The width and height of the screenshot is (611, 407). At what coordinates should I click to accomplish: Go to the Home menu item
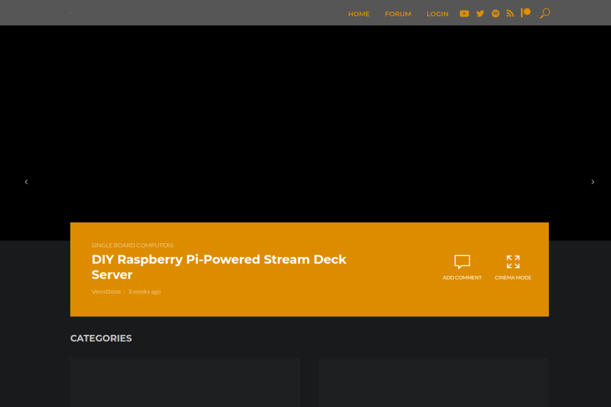359,14
